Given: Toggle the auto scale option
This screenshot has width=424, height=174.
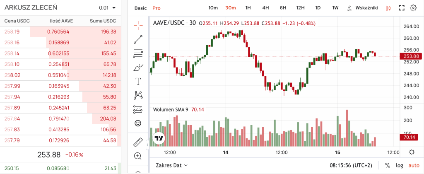Looking at the screenshot, I should tap(414, 165).
